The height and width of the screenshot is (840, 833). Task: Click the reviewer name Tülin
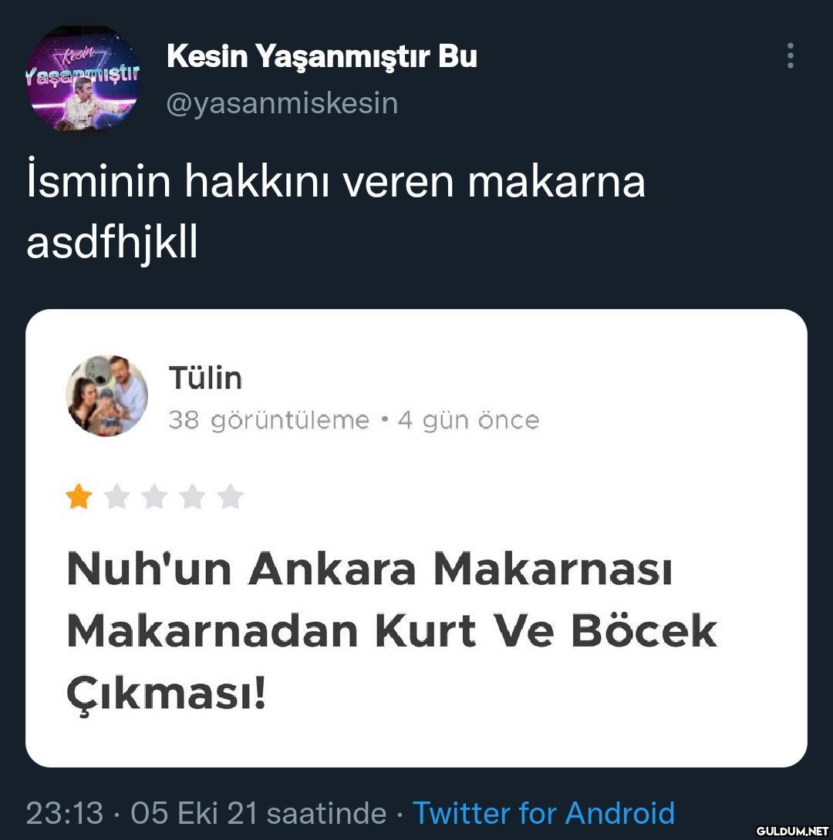(205, 378)
